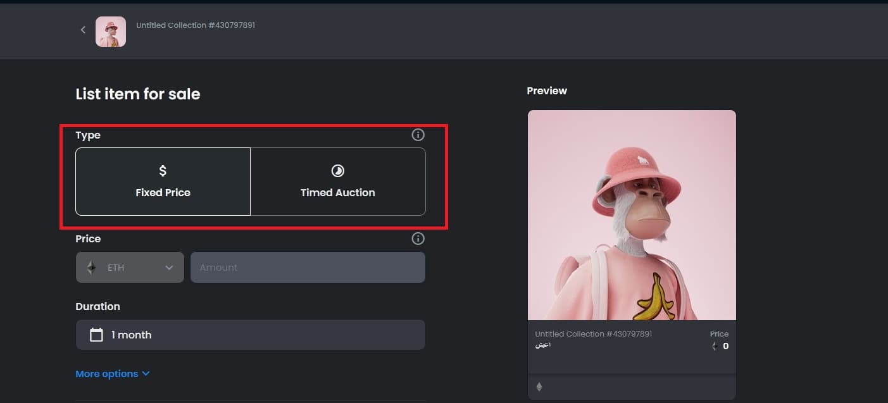Focus the Amount price input field
Viewport: 888px width, 403px height.
(x=308, y=268)
